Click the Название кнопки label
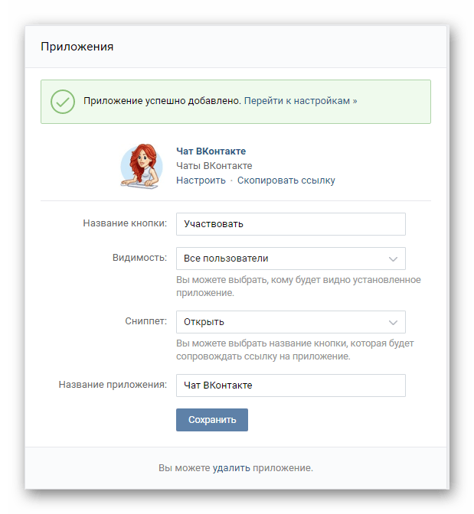The width and height of the screenshot is (474, 514). click(x=125, y=223)
